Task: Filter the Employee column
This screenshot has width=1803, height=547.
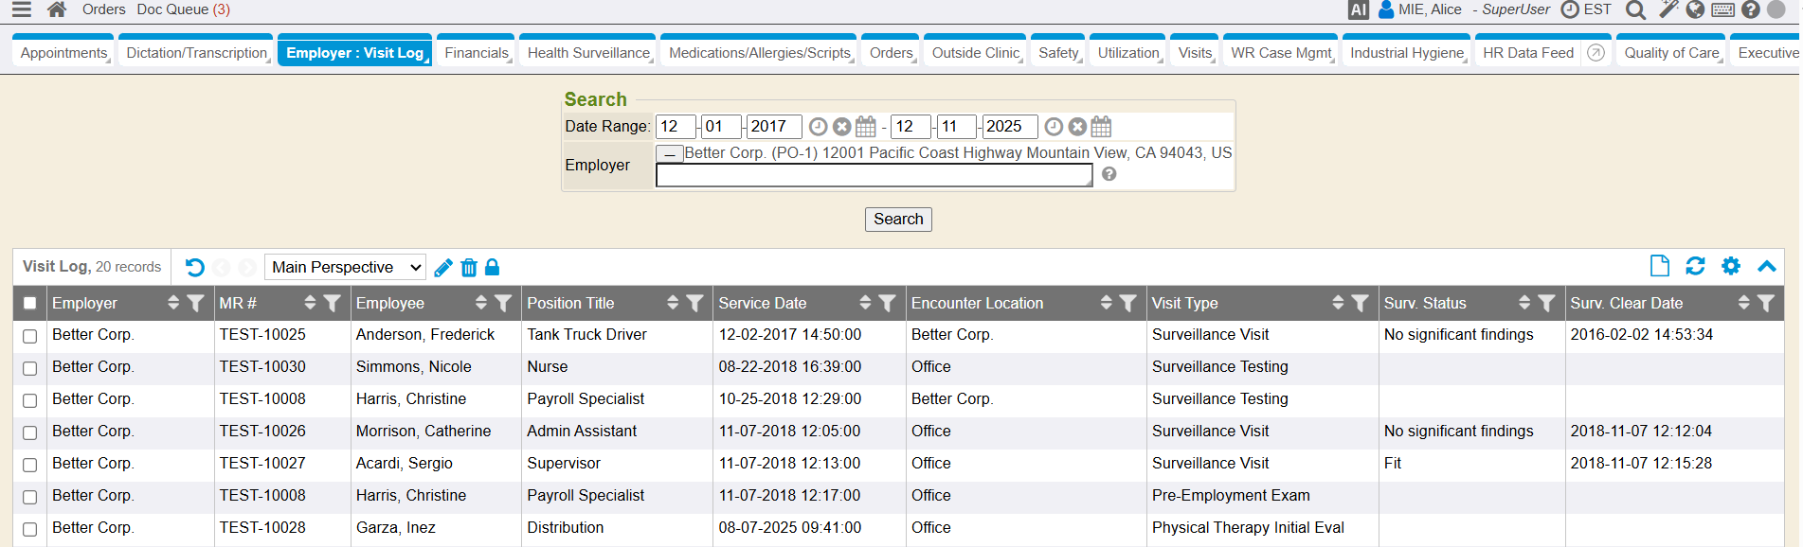Action: [503, 303]
